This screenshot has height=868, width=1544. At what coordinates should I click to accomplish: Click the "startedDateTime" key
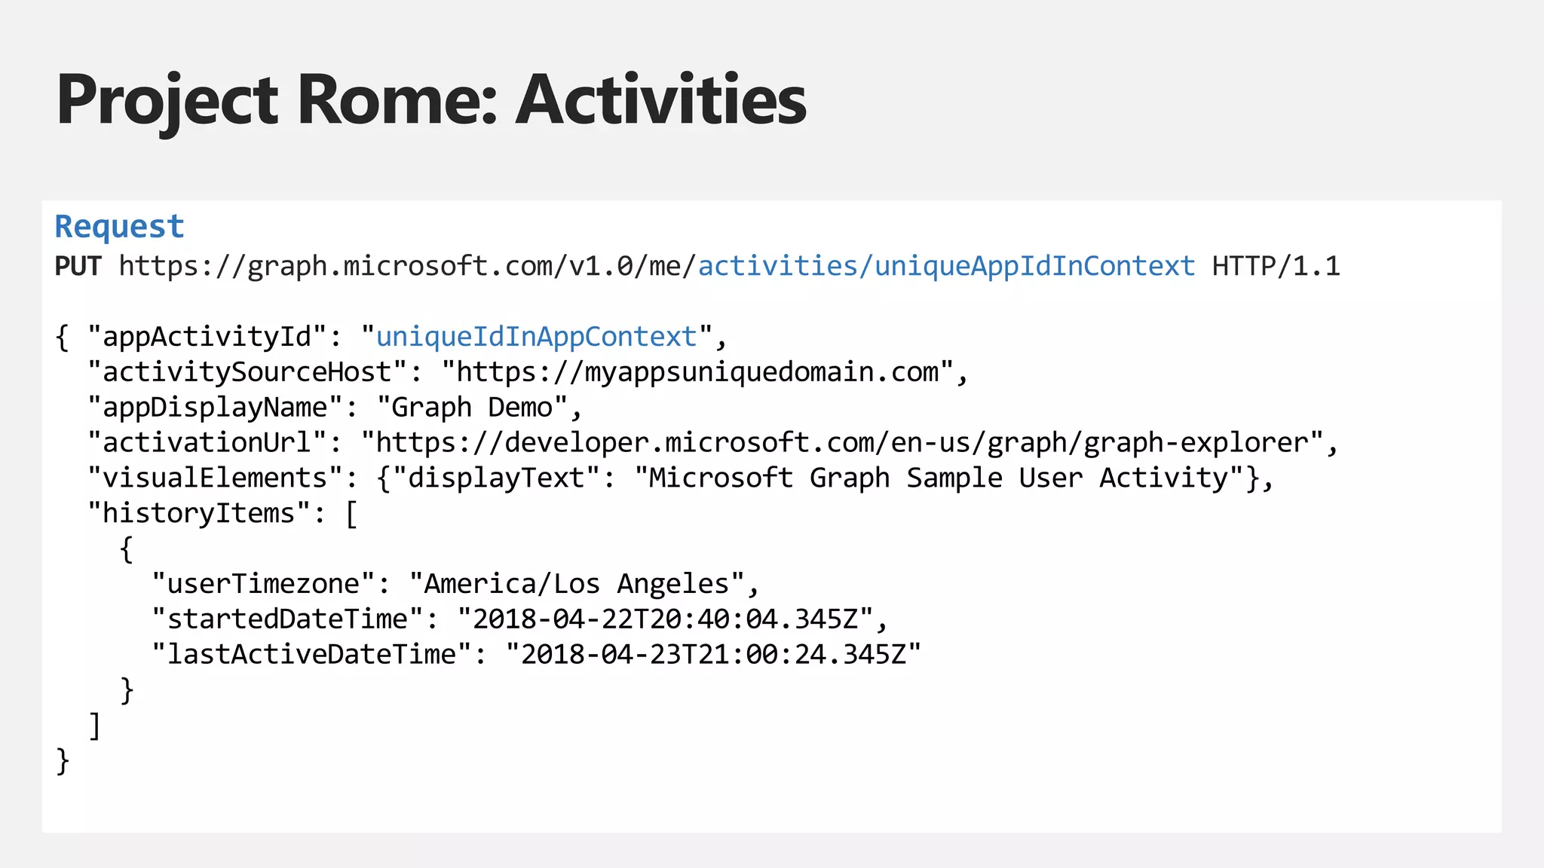pyautogui.click(x=287, y=619)
